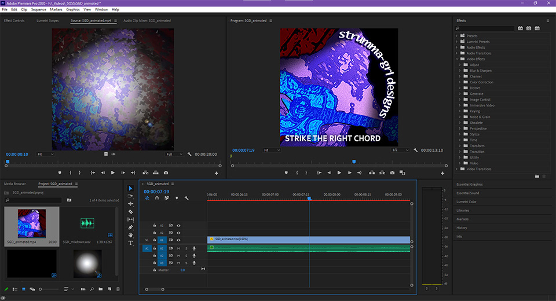Click Overwrite button in Source monitor
This screenshot has height=301, width=556.
pyautogui.click(x=156, y=172)
